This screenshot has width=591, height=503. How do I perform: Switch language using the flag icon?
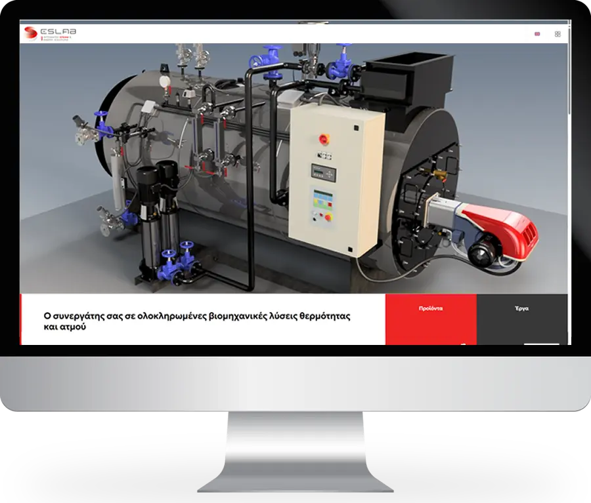click(538, 34)
